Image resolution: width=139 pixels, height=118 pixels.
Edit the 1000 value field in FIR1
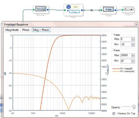[x=75, y=7]
